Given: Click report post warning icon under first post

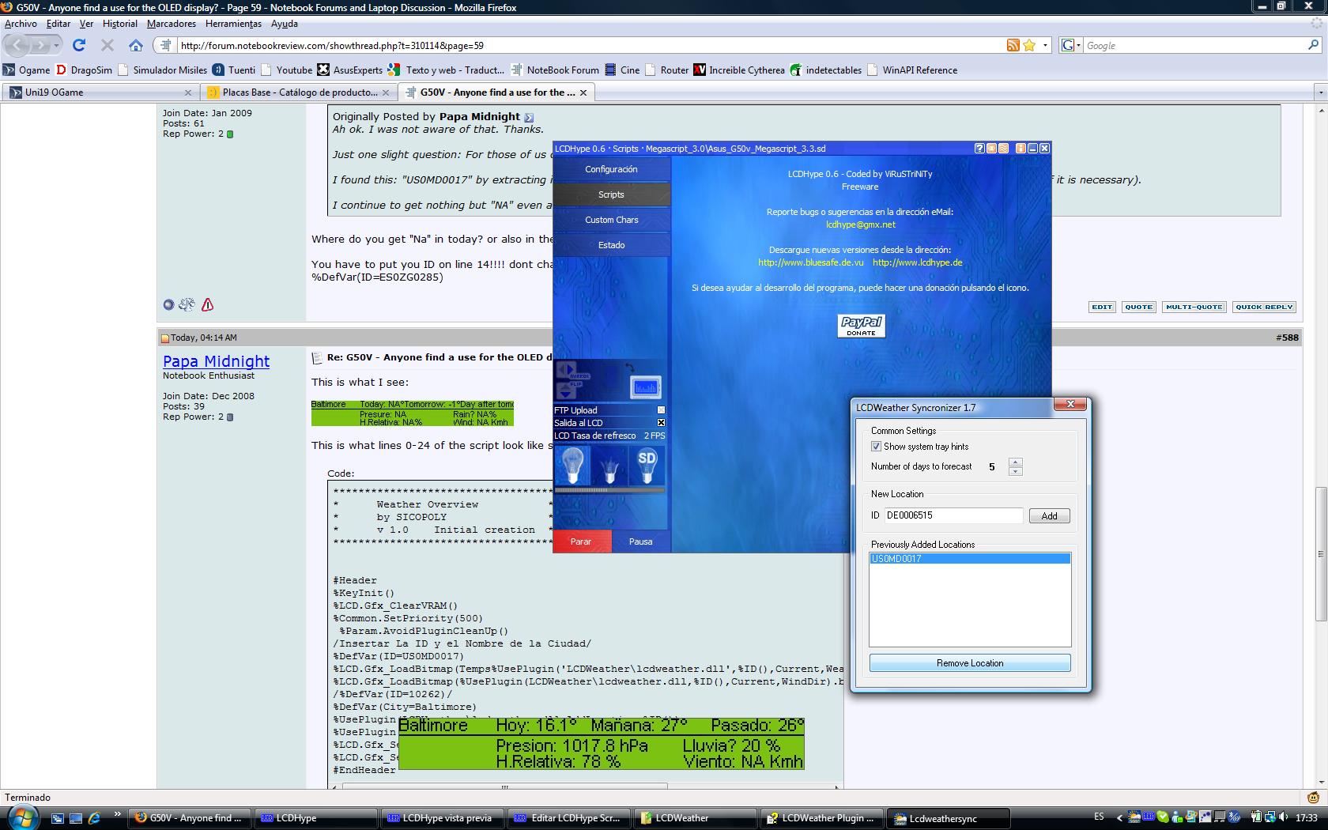Looking at the screenshot, I should (x=207, y=304).
